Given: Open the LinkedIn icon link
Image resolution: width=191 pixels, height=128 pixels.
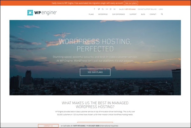Looking at the screenshot, I should pyautogui.click(x=115, y=9).
